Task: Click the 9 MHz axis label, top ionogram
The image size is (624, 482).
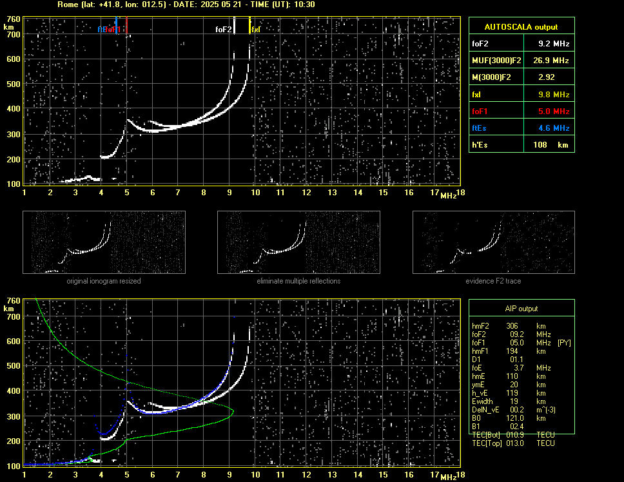Action: (229, 193)
